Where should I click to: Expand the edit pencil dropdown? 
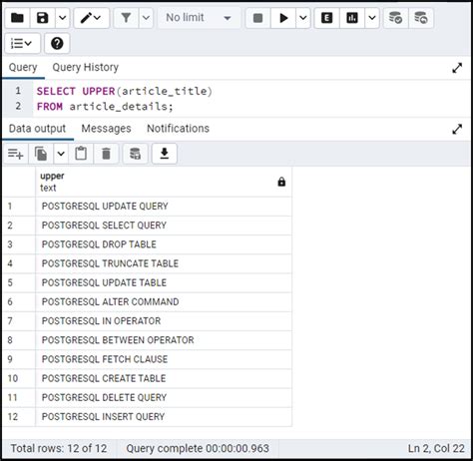[92, 18]
